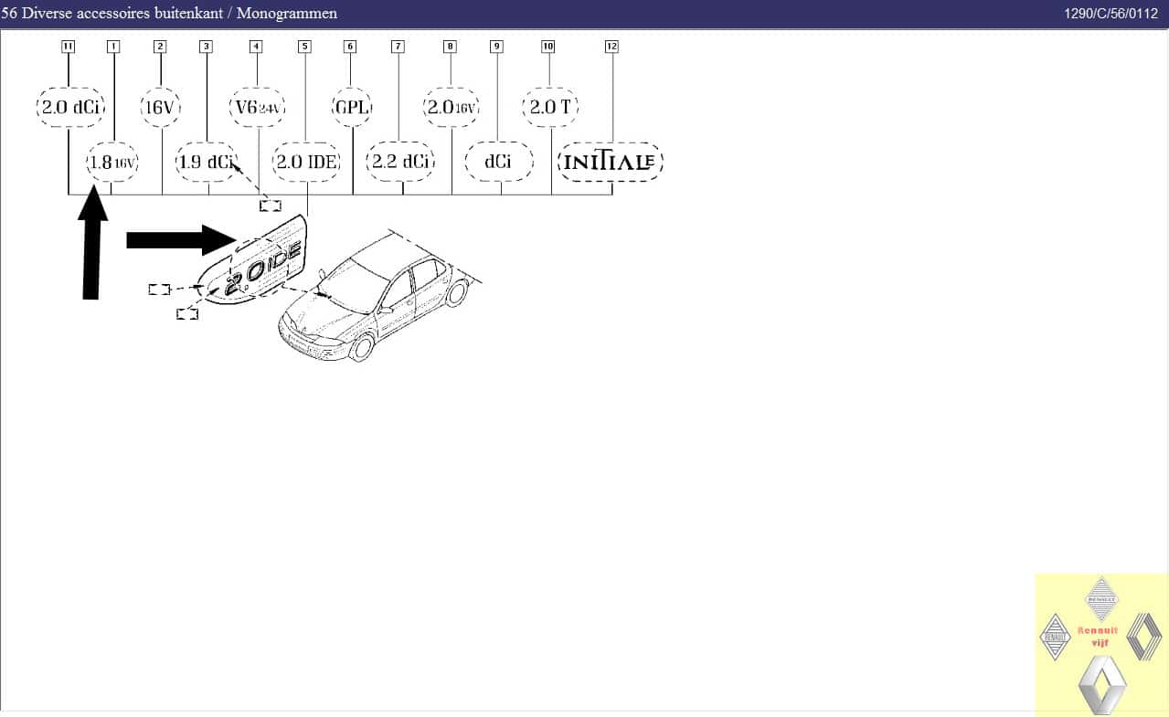Select the 1.8 16V monogram badge

tap(112, 163)
